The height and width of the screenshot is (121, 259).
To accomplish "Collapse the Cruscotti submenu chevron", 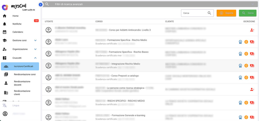I will [35, 58].
